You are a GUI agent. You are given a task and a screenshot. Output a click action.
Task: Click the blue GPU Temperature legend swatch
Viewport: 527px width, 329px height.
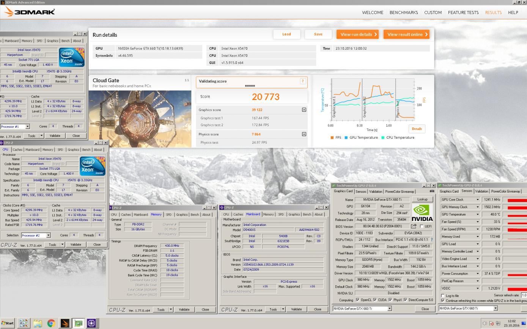346,138
